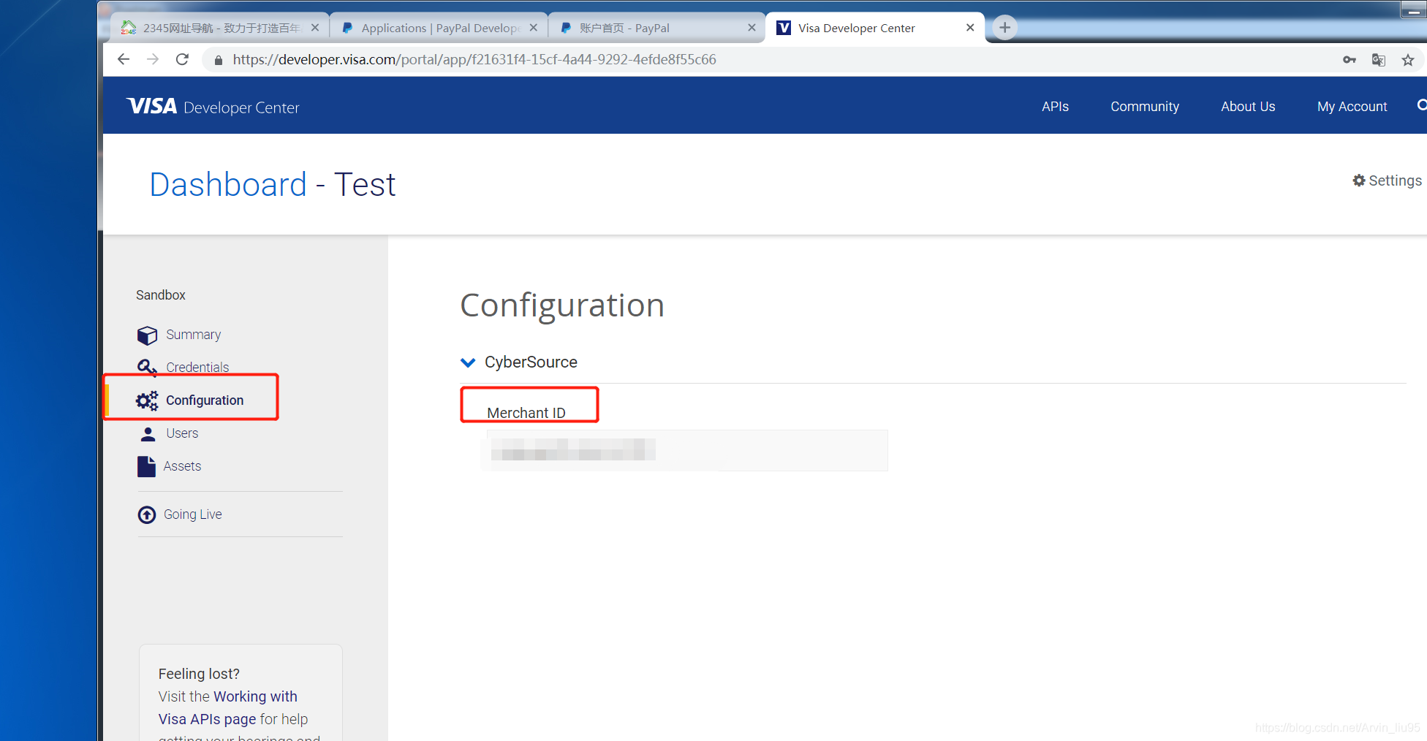Click the padlock site security icon
The width and height of the screenshot is (1427, 741).
pos(218,60)
